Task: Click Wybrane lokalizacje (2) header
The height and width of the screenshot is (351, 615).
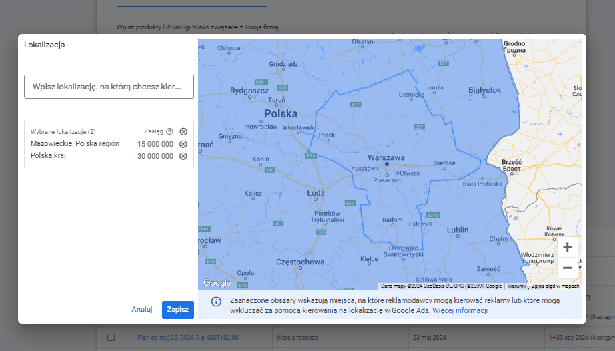Action: pos(63,131)
